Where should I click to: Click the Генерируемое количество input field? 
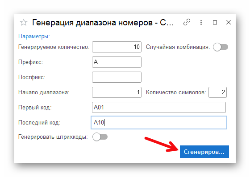coord(117,47)
